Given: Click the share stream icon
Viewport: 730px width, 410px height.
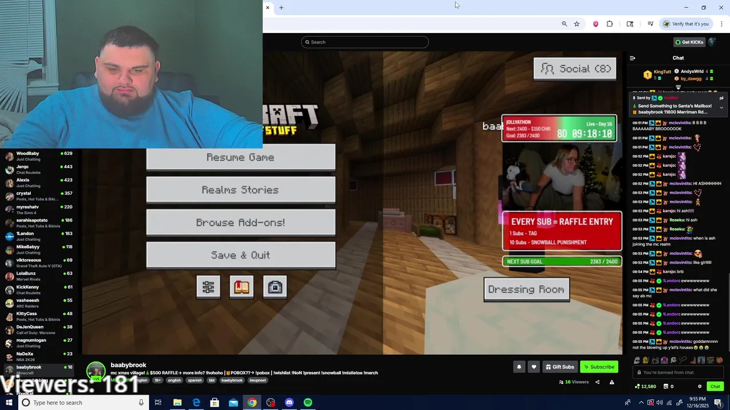Looking at the screenshot, I should [597, 382].
